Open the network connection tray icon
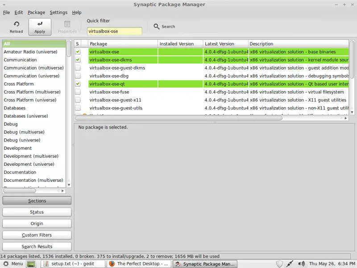This screenshot has width=357, height=268. [290, 264]
